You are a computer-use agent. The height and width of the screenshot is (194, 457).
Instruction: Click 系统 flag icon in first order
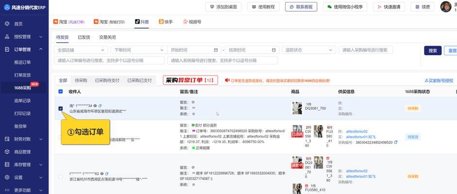[193, 113]
